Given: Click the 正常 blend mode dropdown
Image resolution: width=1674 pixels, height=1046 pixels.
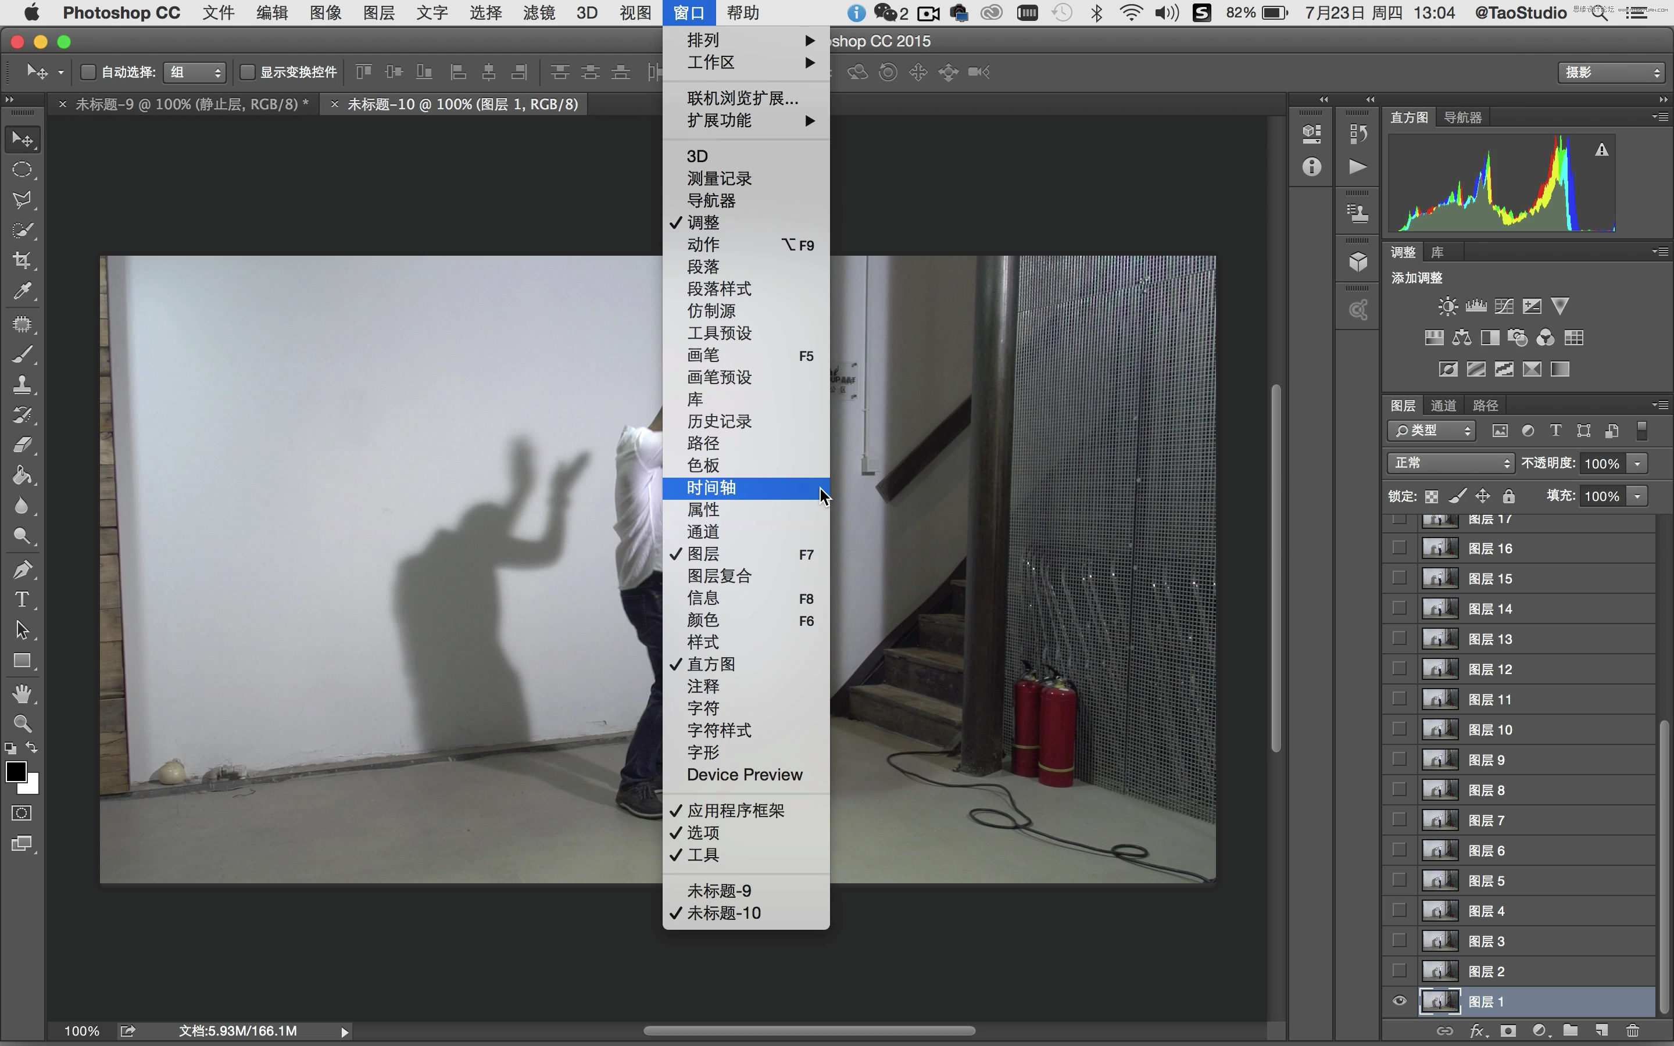Looking at the screenshot, I should coord(1447,463).
